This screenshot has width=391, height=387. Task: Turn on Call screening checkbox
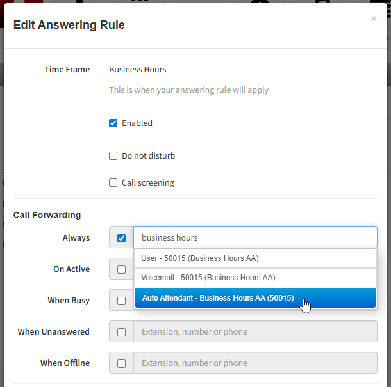[113, 183]
